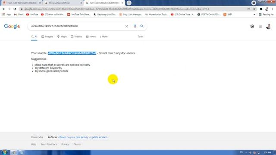Viewport: 276px width, 155px height.
Task: Open the Terms footer link
Action: tap(77, 144)
